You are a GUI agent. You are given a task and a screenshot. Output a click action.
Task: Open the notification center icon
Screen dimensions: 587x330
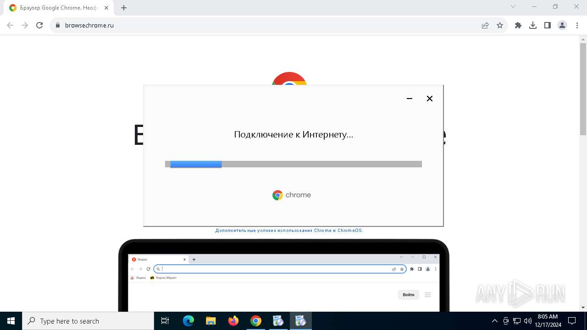(x=572, y=321)
